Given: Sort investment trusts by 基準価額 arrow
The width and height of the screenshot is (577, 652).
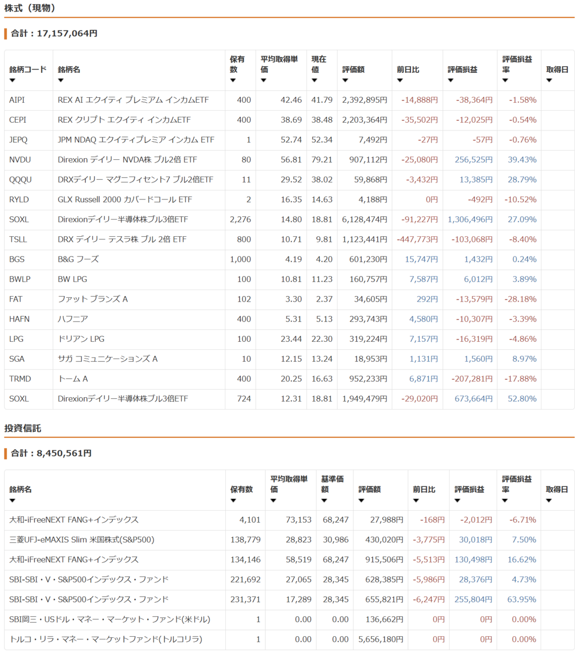Looking at the screenshot, I should [x=324, y=501].
